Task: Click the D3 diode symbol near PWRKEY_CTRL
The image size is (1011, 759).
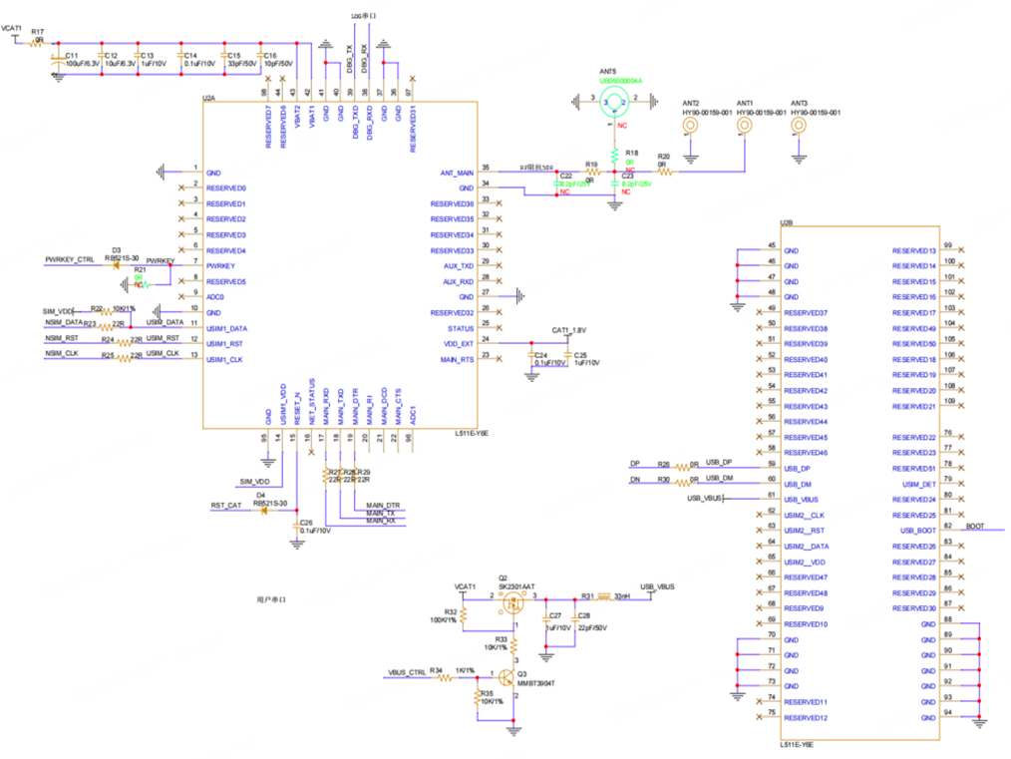Action: point(117,265)
